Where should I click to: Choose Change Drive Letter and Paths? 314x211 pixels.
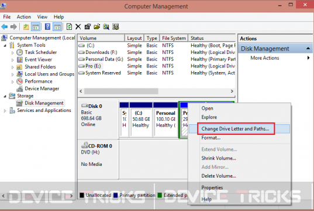tap(239, 129)
